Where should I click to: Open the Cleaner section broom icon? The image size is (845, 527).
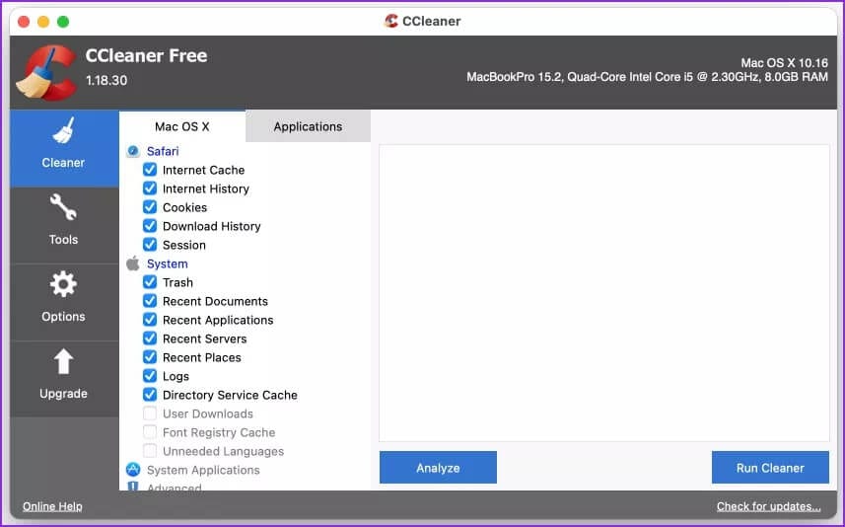63,131
